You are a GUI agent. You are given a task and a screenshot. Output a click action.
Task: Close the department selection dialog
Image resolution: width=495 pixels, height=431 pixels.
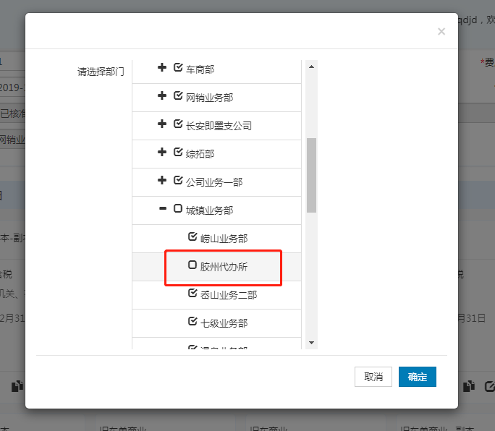point(441,32)
